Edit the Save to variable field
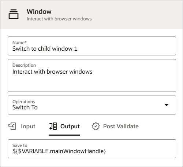Image resolution: width=183 pixels, height=167 pixels. (x=92, y=149)
